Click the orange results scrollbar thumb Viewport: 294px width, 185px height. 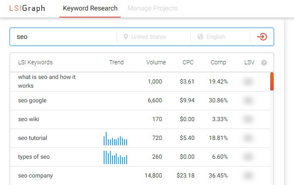click(272, 81)
